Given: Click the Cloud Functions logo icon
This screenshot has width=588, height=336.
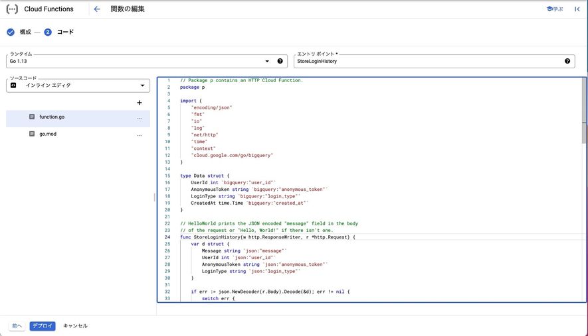Looking at the screenshot, I should click(12, 9).
